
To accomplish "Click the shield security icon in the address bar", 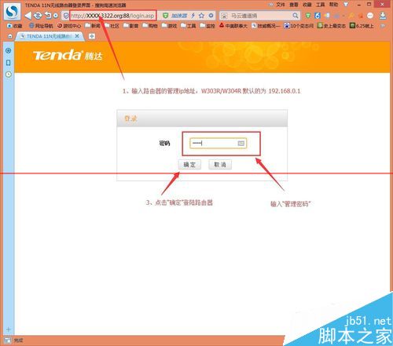I will pyautogui.click(x=66, y=16).
